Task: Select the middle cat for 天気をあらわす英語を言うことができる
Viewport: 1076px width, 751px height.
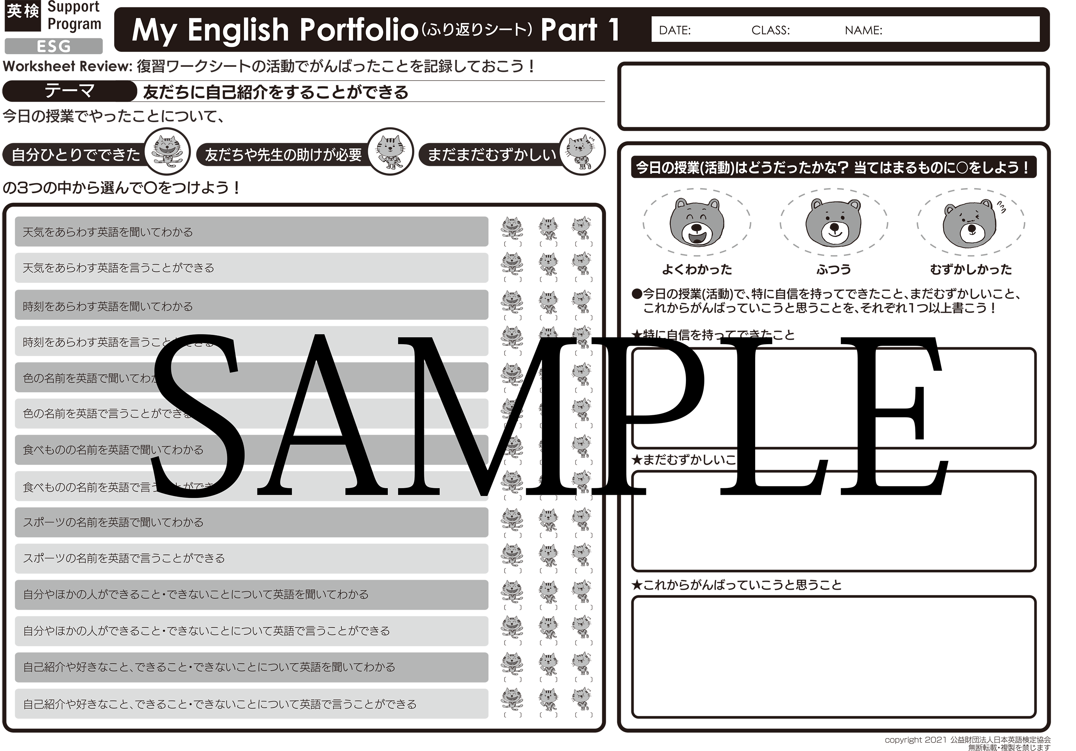Action: (548, 264)
